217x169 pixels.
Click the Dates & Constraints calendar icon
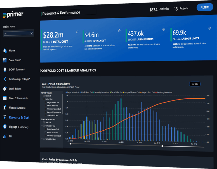tap(5, 98)
